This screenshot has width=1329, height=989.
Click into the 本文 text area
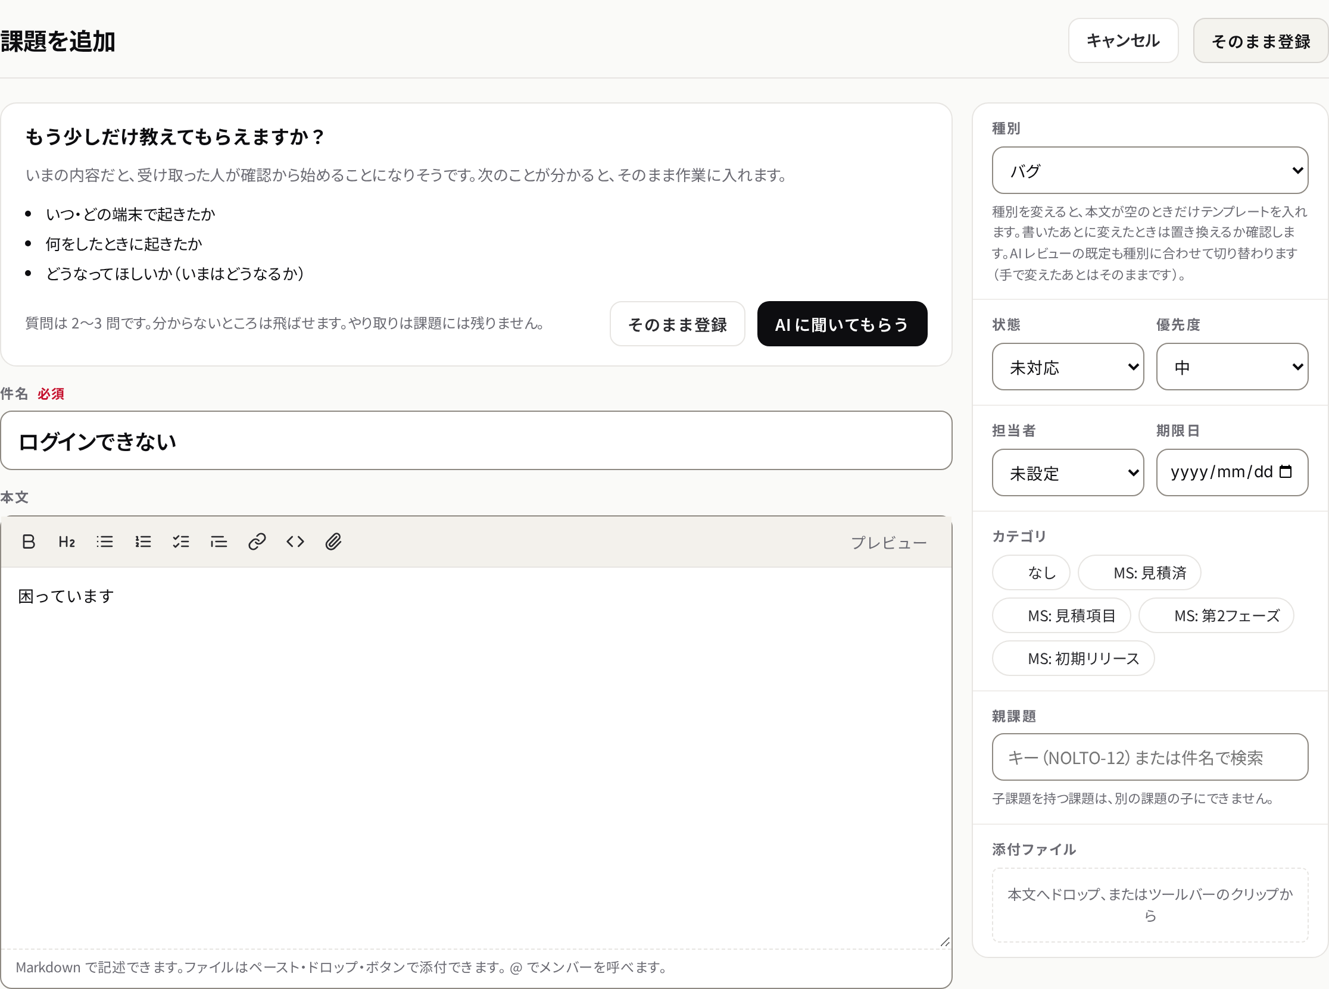[476, 758]
